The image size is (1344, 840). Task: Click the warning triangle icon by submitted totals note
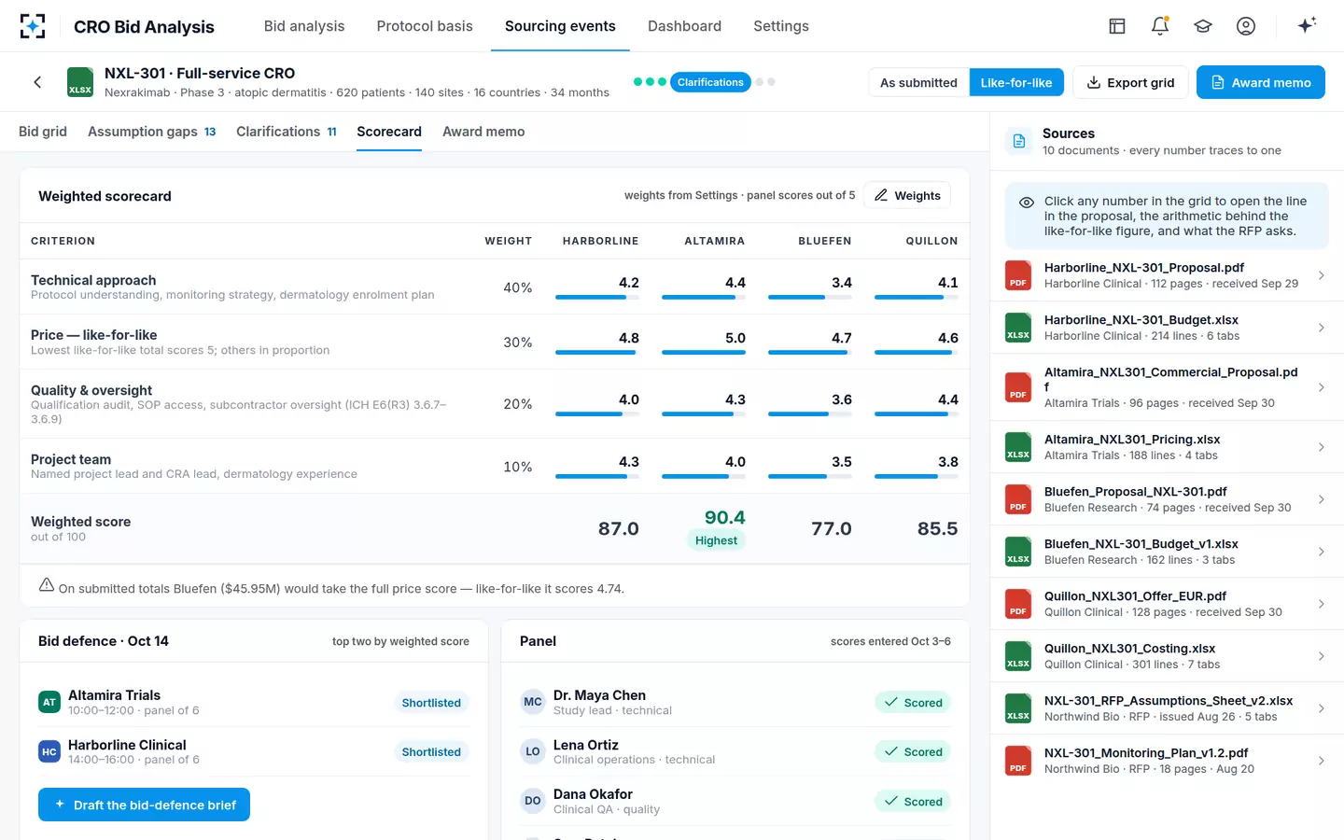click(47, 585)
